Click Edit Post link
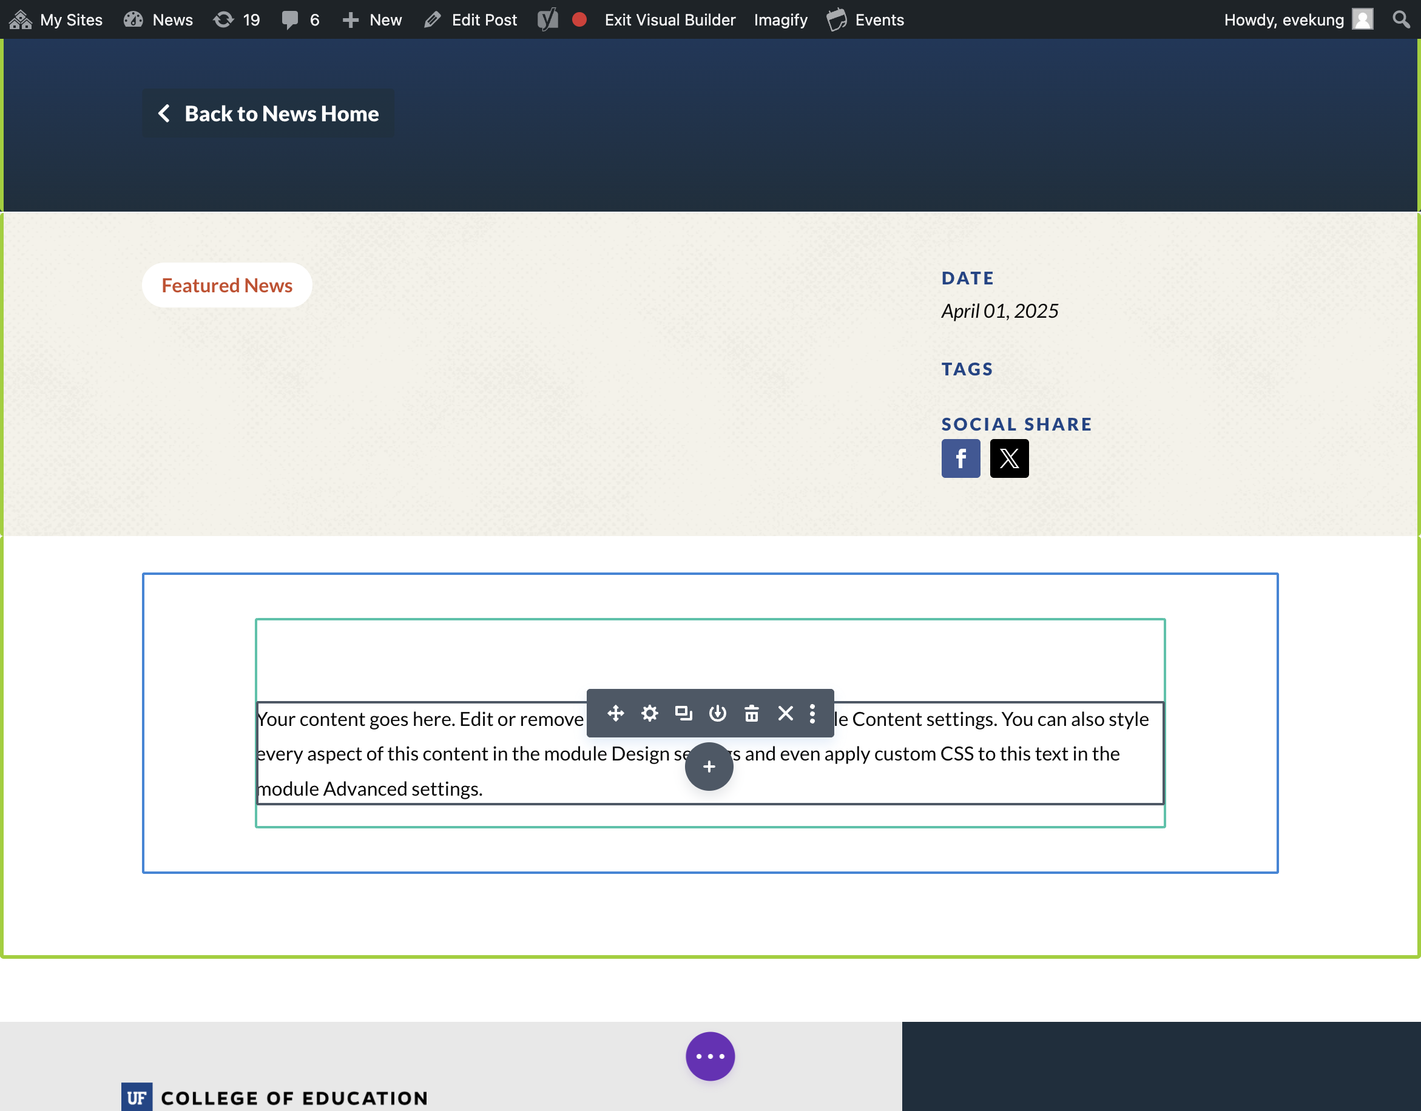This screenshot has height=1111, width=1421. pos(470,19)
